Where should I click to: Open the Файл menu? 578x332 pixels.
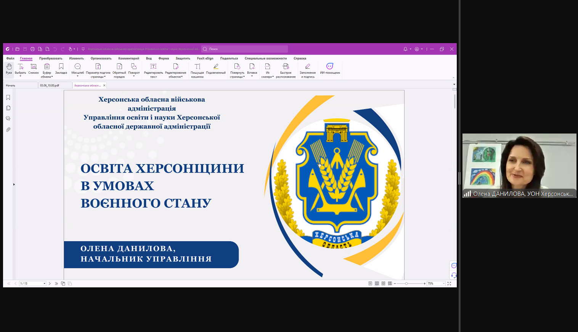(x=10, y=58)
